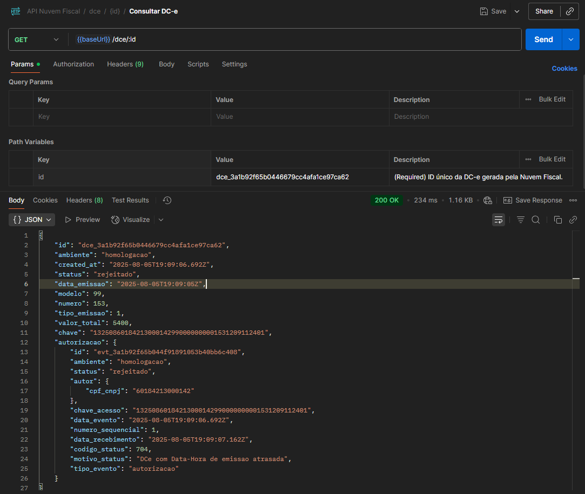
Task: Copy the response body to clipboard
Action: [x=558, y=220]
